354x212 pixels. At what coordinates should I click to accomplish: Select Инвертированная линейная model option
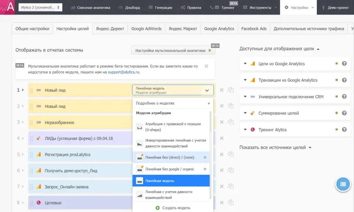[171, 143]
